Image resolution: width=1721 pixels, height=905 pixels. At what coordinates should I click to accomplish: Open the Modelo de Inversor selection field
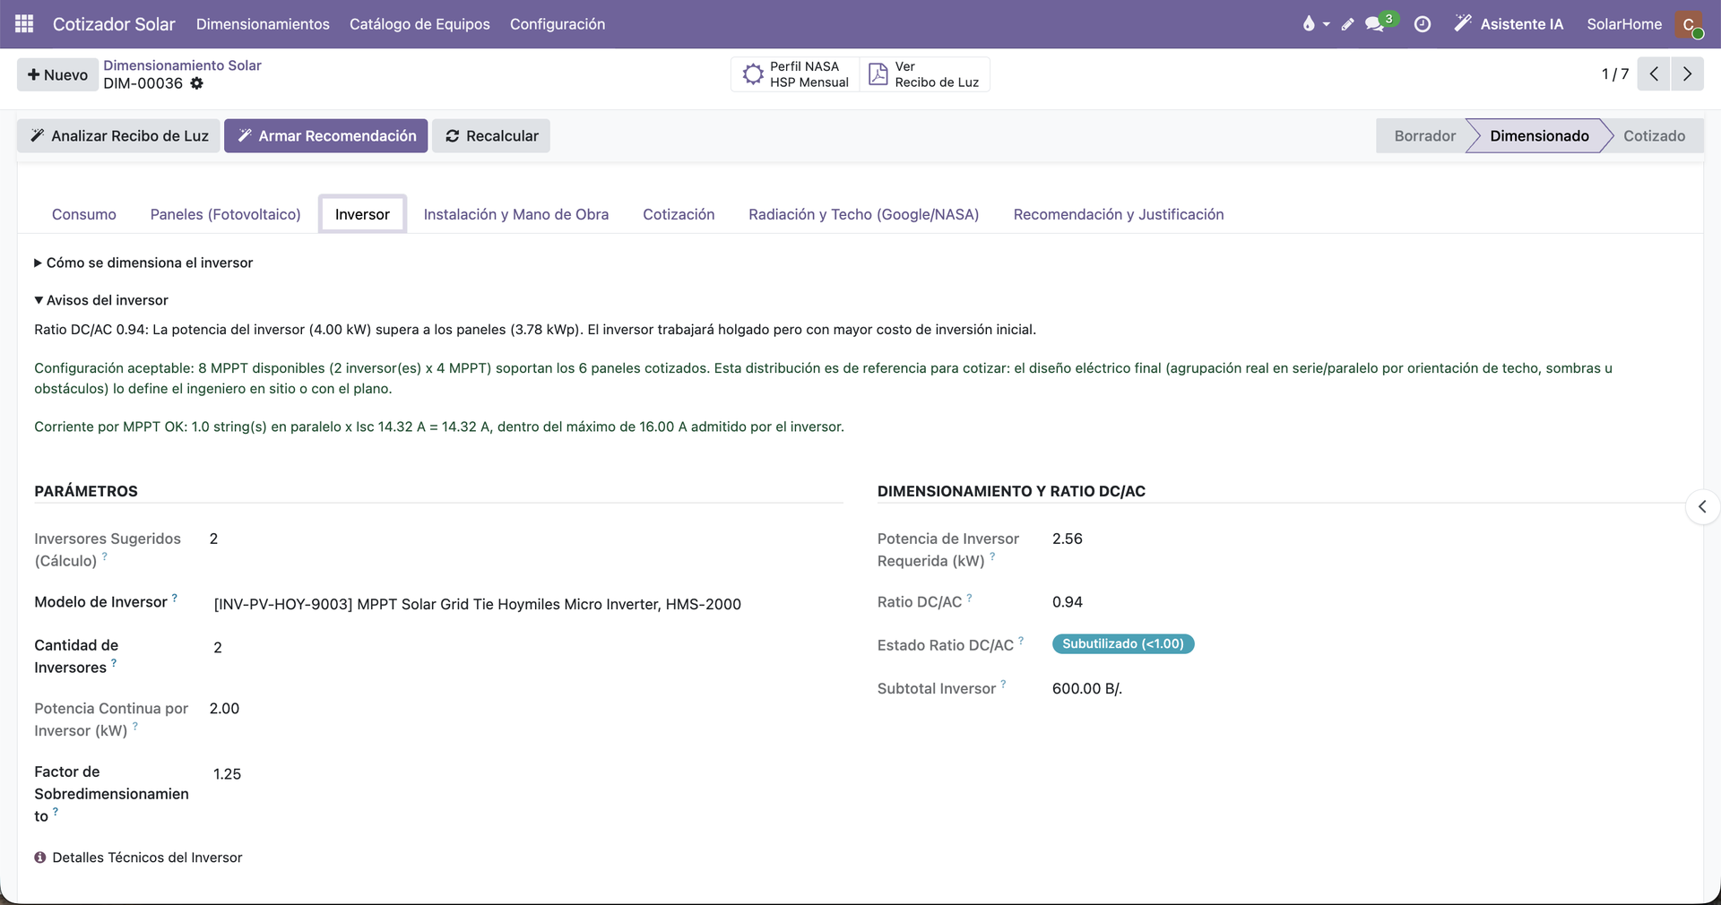coord(527,605)
